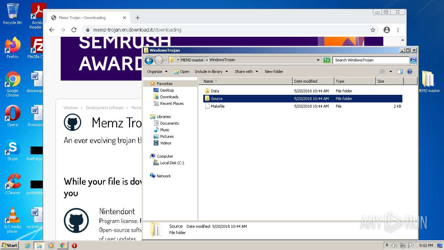444x250 pixels.
Task: Select the MEMZ-master folder on desktop
Action: (429, 82)
